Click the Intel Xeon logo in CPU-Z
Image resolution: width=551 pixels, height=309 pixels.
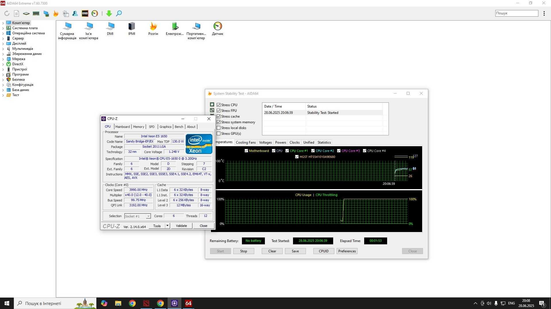(x=199, y=144)
